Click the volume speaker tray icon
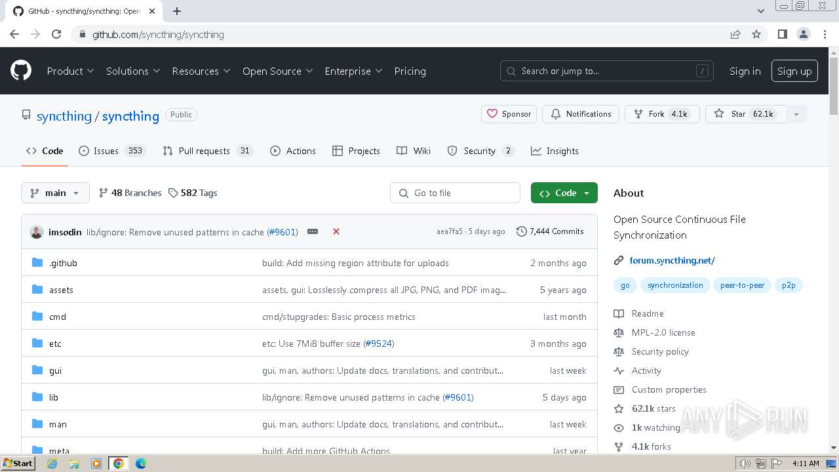839x472 pixels. (x=745, y=463)
